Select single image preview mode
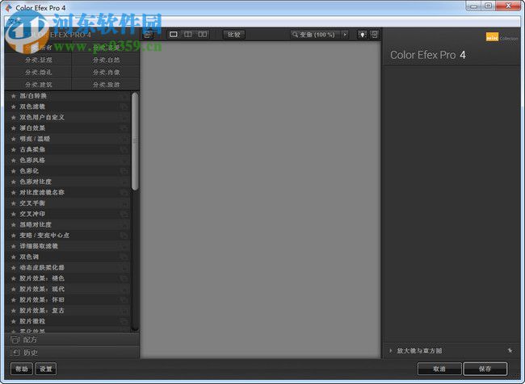525x384 pixels. point(174,35)
